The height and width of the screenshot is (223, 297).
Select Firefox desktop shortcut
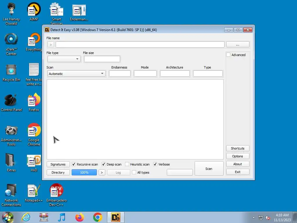coord(34,102)
